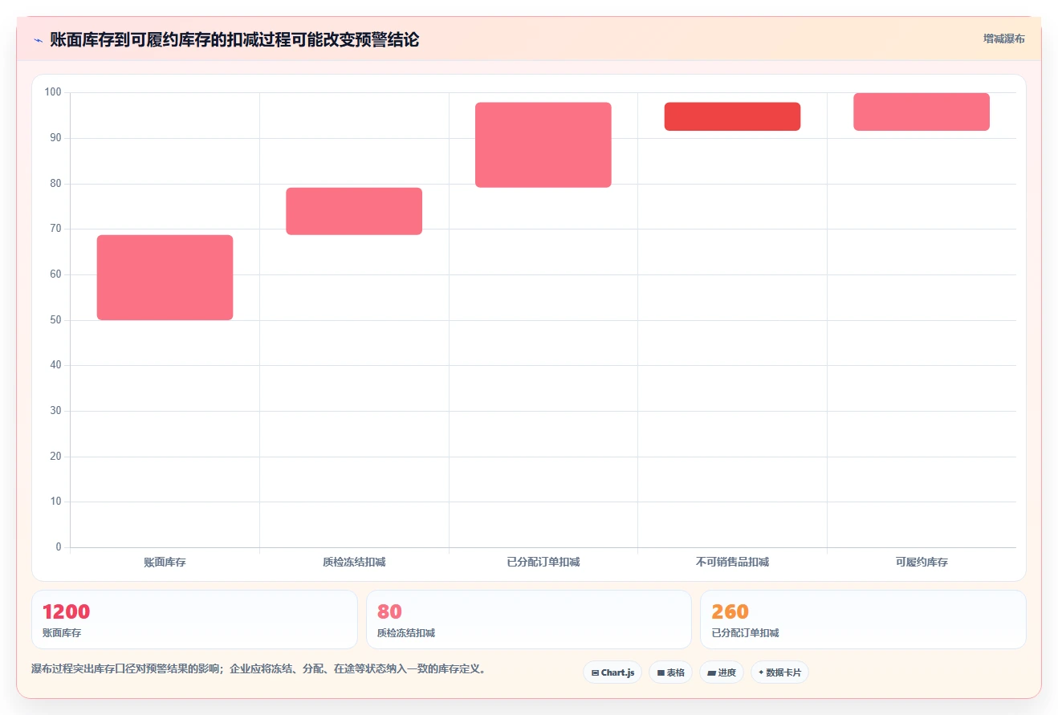
Task: Click the 账面库存 x-axis label
Action: tap(165, 563)
